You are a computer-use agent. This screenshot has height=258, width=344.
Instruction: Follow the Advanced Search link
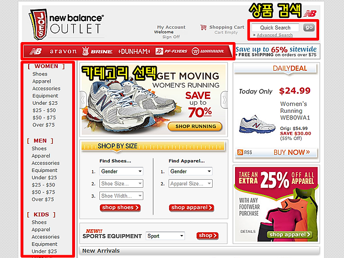tap(275, 35)
